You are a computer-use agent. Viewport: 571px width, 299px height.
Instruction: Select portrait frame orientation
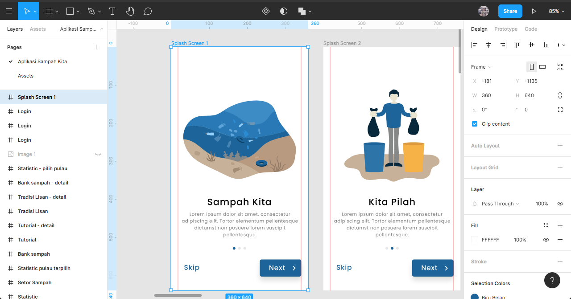(x=531, y=67)
